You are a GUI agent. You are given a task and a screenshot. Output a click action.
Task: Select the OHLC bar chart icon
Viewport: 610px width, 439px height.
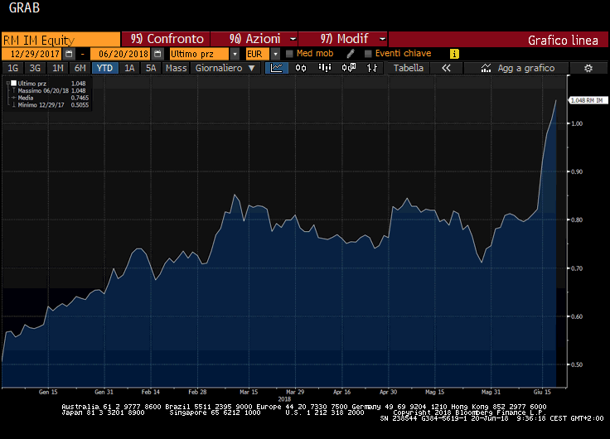[x=372, y=68]
